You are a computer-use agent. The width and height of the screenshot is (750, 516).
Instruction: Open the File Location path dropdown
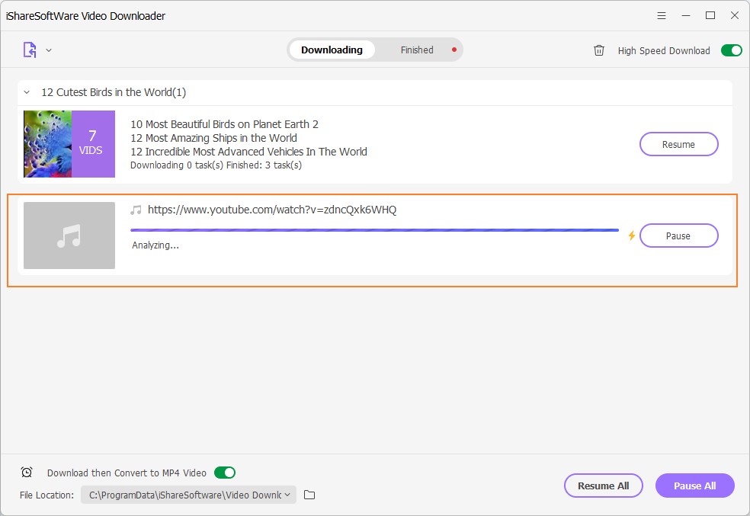188,495
